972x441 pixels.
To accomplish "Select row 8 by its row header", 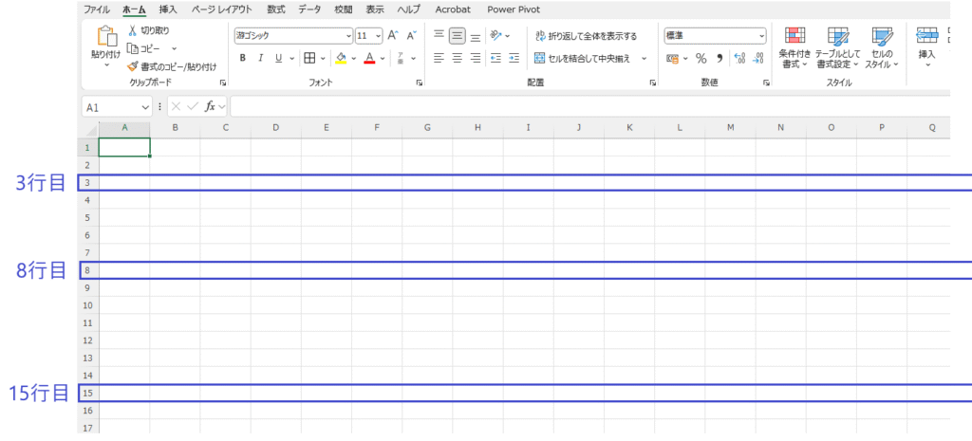I will [x=87, y=270].
